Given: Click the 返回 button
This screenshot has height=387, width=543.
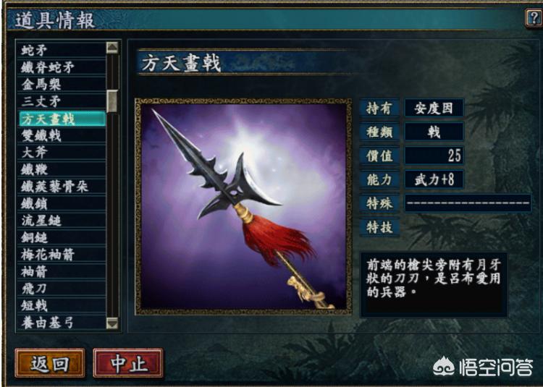Looking at the screenshot, I should click(x=50, y=363).
